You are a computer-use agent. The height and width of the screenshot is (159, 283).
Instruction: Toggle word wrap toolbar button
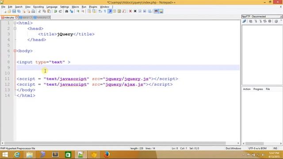[100, 11]
